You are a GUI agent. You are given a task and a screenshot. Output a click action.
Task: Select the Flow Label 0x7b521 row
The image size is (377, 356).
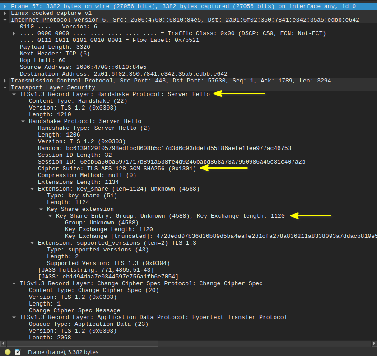click(x=110, y=40)
